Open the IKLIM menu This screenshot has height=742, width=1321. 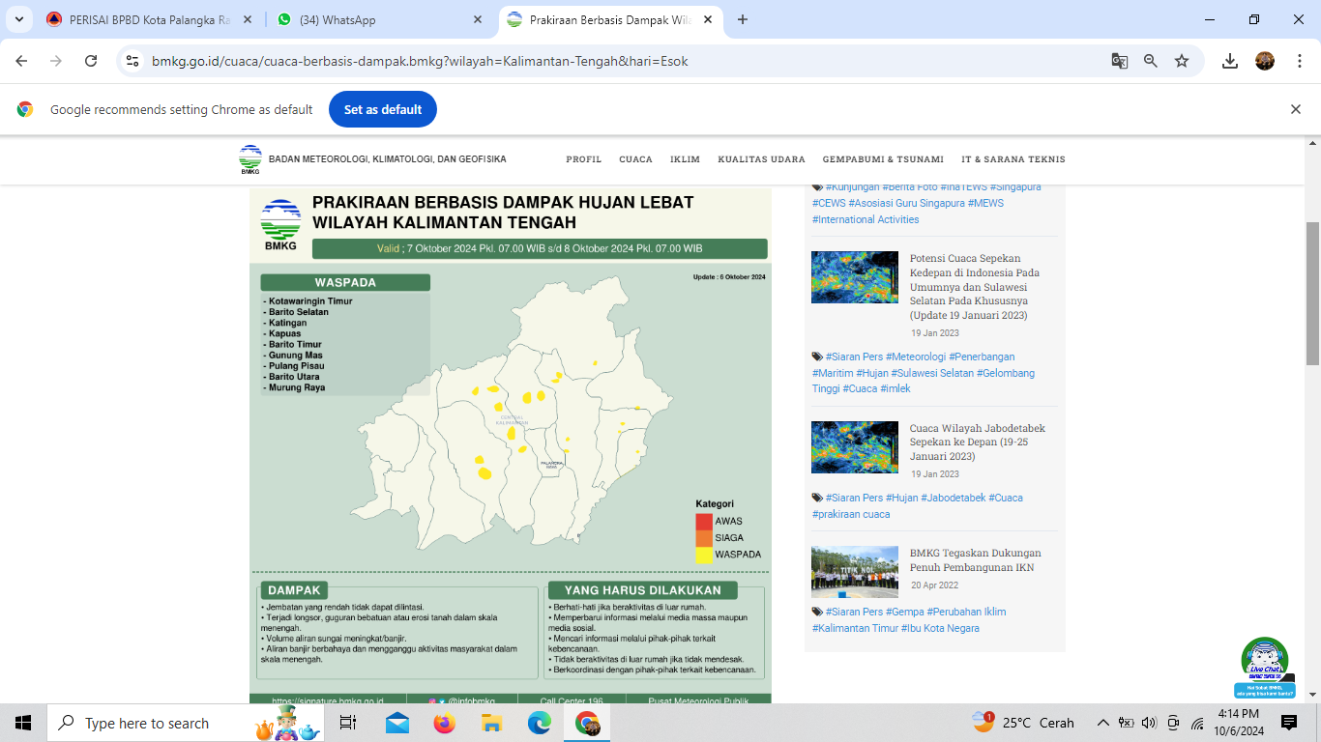(x=685, y=159)
